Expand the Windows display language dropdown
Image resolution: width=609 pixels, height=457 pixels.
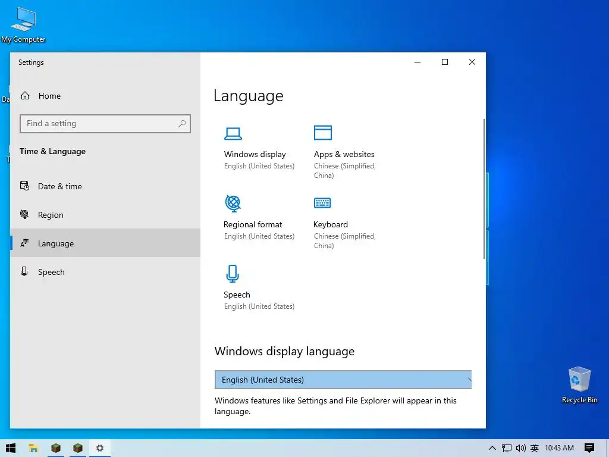pyautogui.click(x=343, y=380)
